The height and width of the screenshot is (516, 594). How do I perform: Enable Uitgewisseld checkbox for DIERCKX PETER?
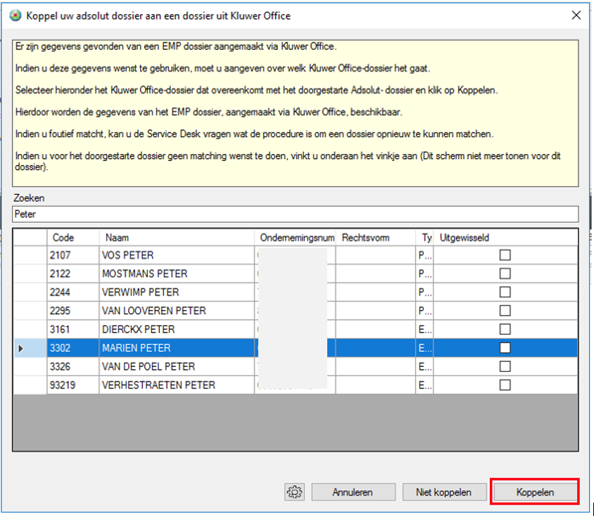[505, 329]
